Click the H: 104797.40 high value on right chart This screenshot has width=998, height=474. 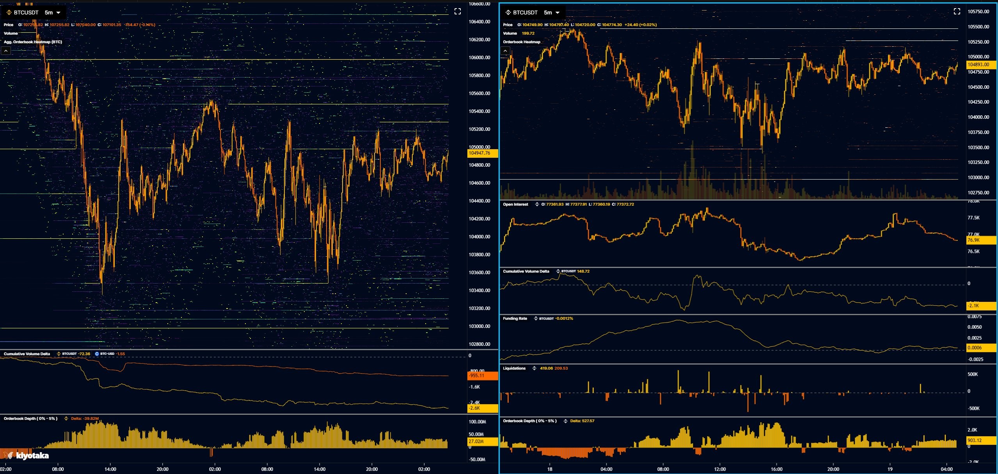556,25
